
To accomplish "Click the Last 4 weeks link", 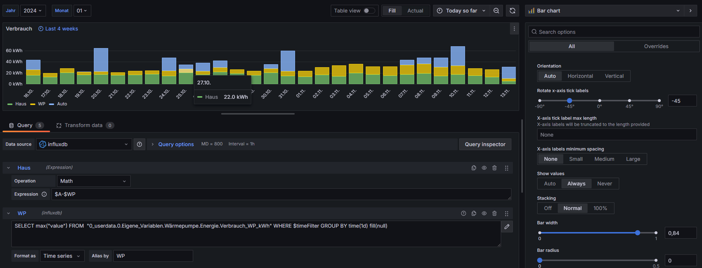I will tap(61, 29).
